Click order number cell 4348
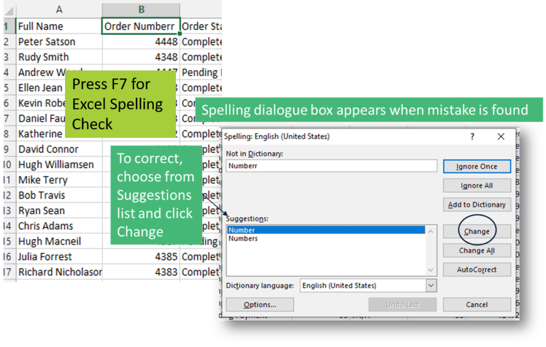 141,57
